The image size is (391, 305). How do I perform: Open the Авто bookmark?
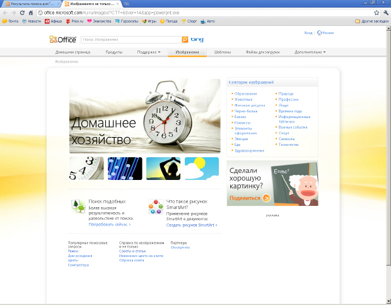click(207, 21)
